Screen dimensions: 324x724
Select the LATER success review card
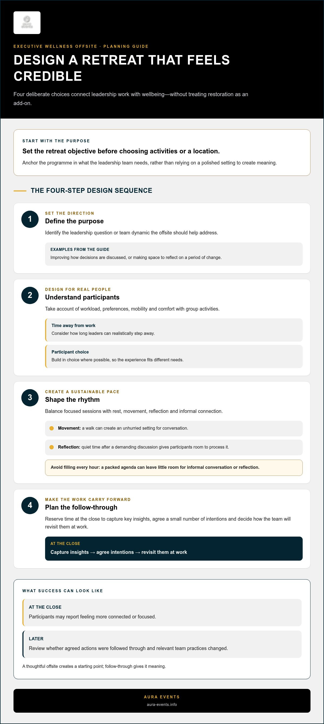tap(162, 644)
